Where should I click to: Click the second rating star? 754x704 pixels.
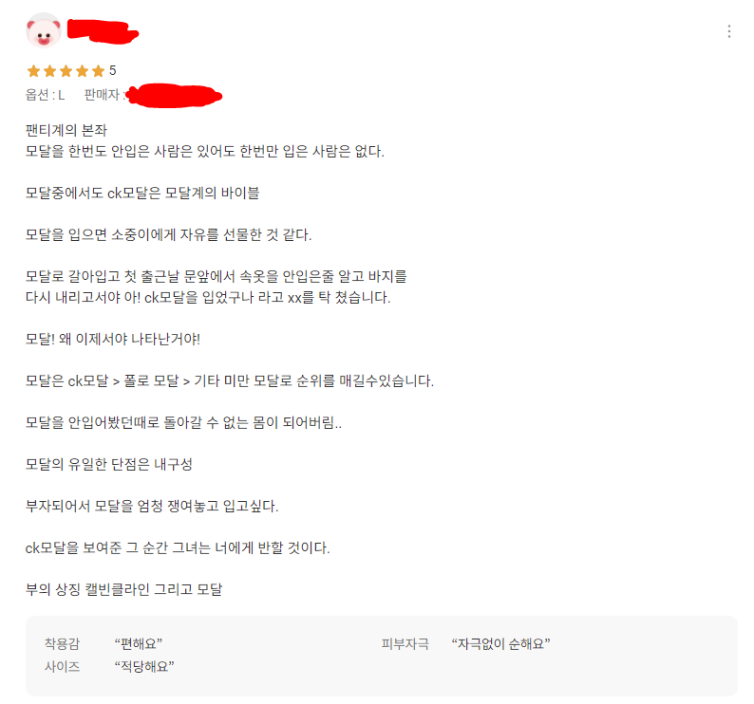[x=50, y=71]
